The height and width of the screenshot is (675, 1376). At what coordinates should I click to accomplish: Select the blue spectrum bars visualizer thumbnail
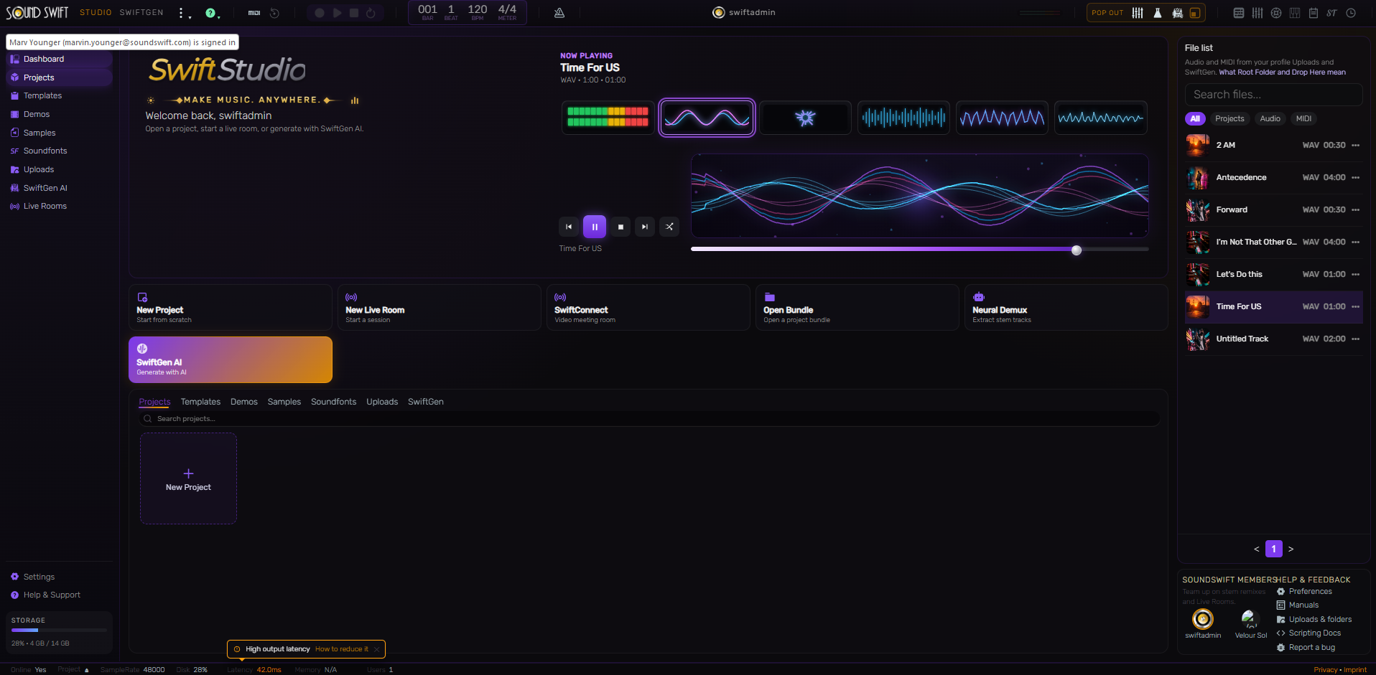coord(903,118)
